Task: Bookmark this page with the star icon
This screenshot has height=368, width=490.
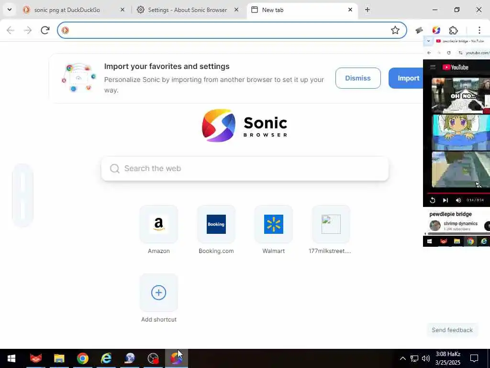Action: tap(395, 30)
